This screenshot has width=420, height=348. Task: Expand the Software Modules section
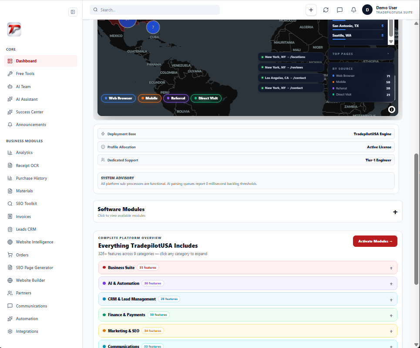pyautogui.click(x=248, y=212)
